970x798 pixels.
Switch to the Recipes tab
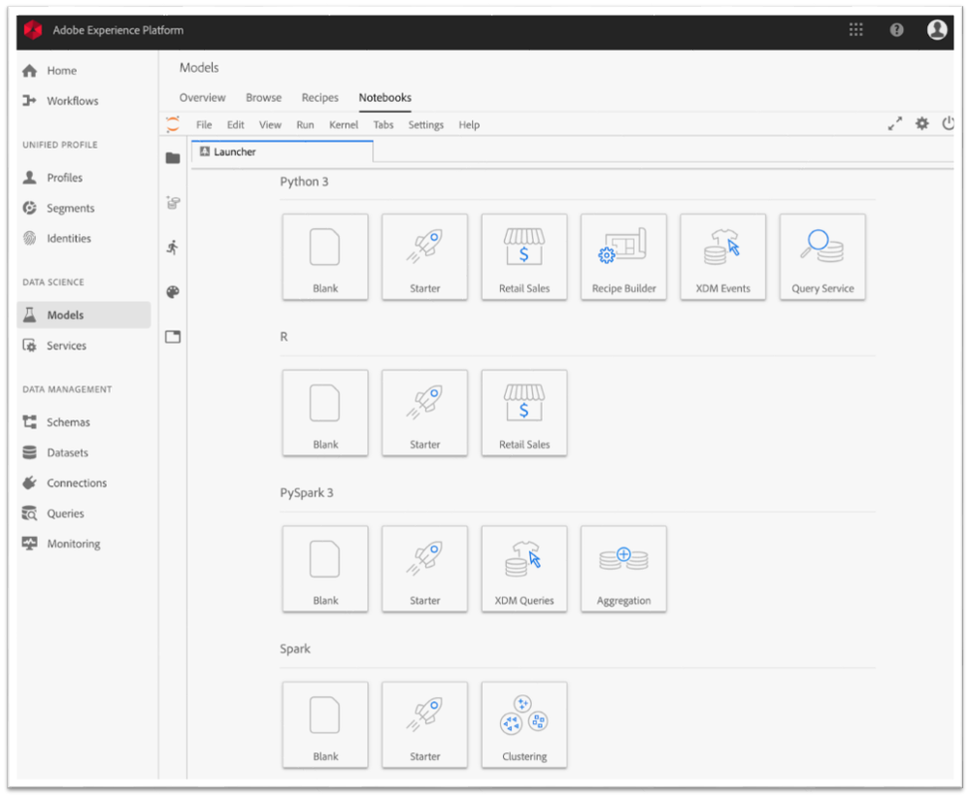coord(319,98)
